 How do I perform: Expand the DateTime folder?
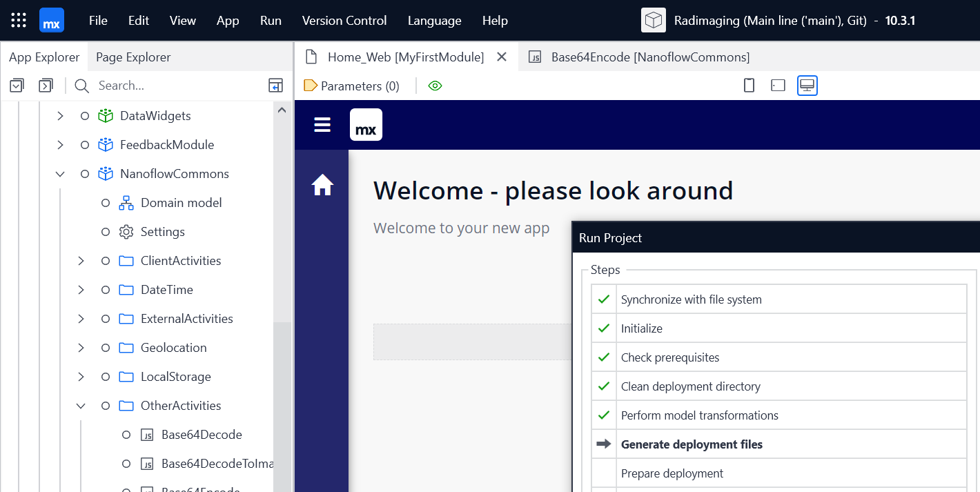coord(81,290)
